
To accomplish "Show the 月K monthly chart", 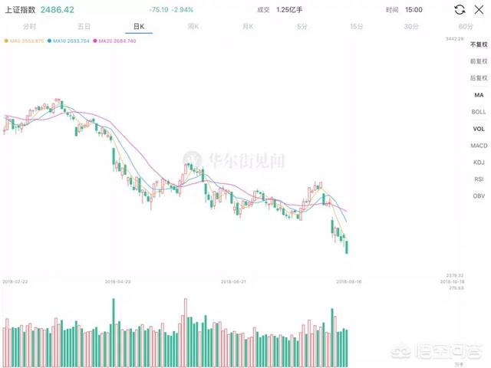I will click(x=248, y=26).
